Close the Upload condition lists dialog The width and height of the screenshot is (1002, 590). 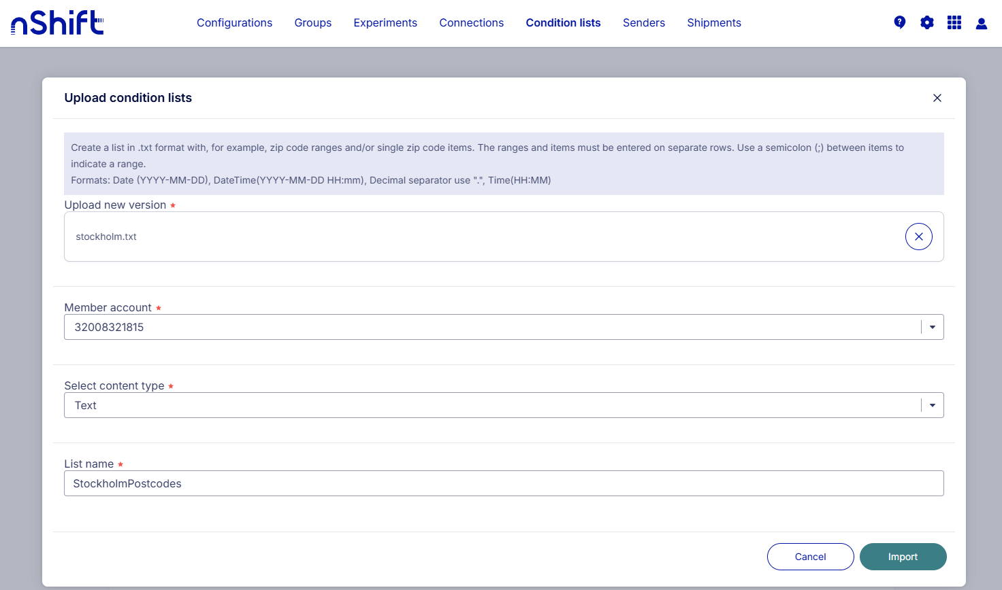[937, 98]
